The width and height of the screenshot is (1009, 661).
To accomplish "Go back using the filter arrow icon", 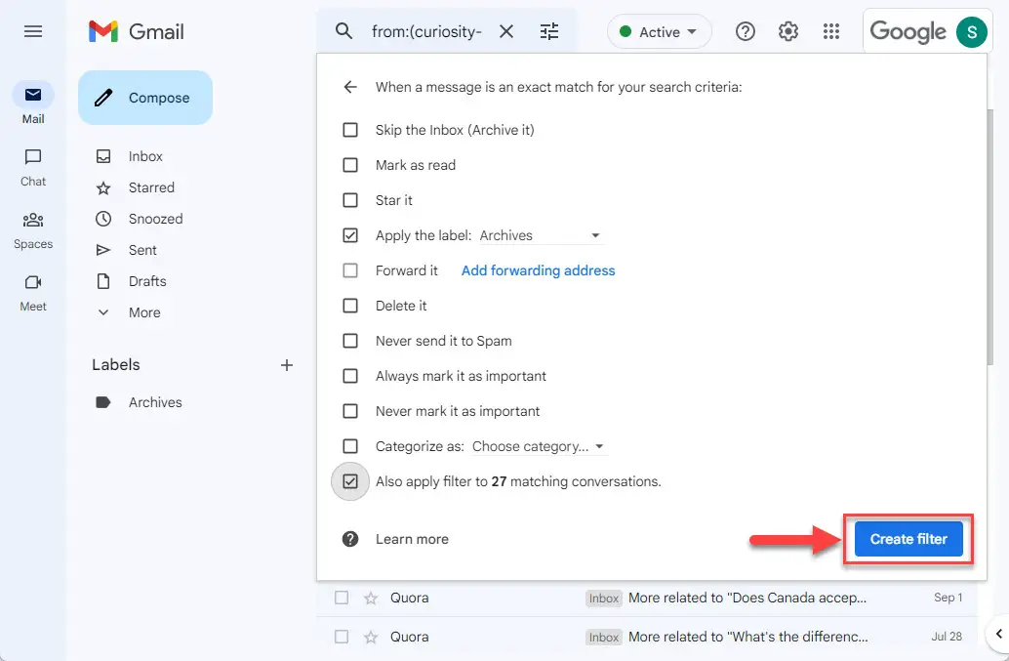I will [350, 87].
